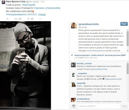Open teresita_coronel's commenter profile

pyautogui.click(x=84, y=63)
